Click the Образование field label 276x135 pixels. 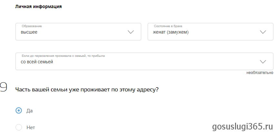click(32, 26)
